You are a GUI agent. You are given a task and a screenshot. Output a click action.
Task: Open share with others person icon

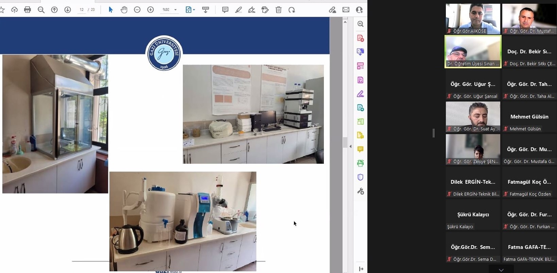[x=359, y=10]
